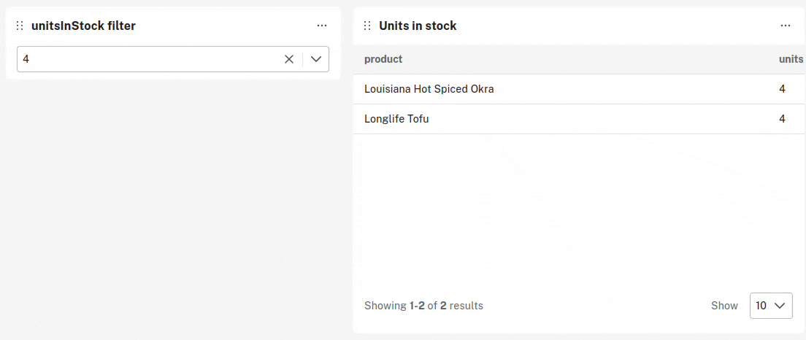Open the unitsInStock filter panel ellipsis menu

pyautogui.click(x=322, y=26)
